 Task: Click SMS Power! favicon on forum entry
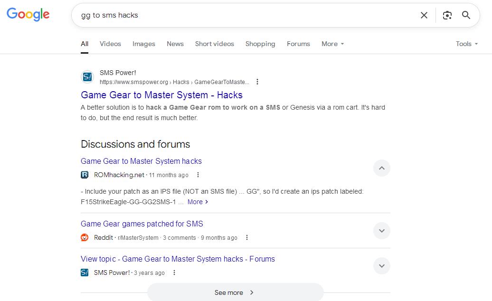85,273
